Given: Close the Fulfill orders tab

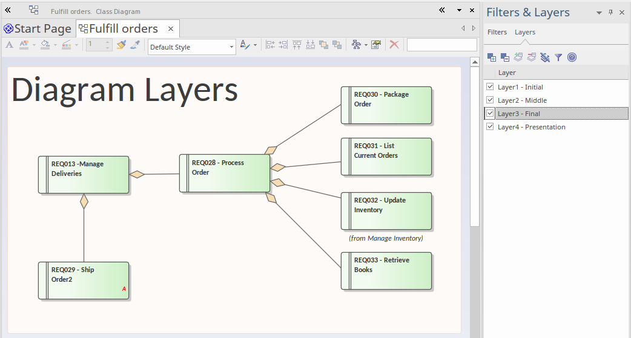Looking at the screenshot, I should tap(171, 28).
